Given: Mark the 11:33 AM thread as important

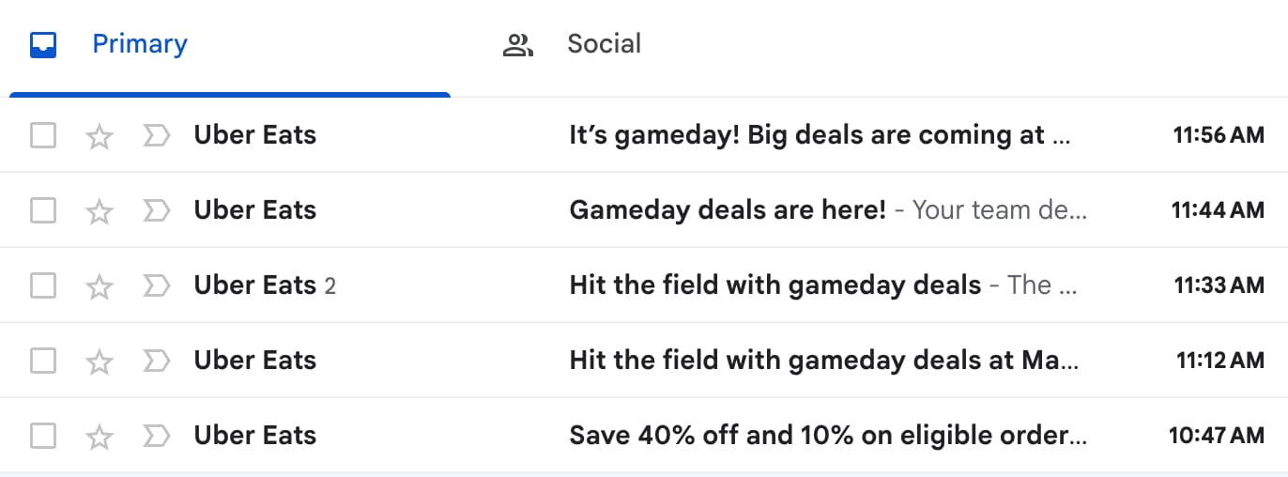Looking at the screenshot, I should pos(155,286).
